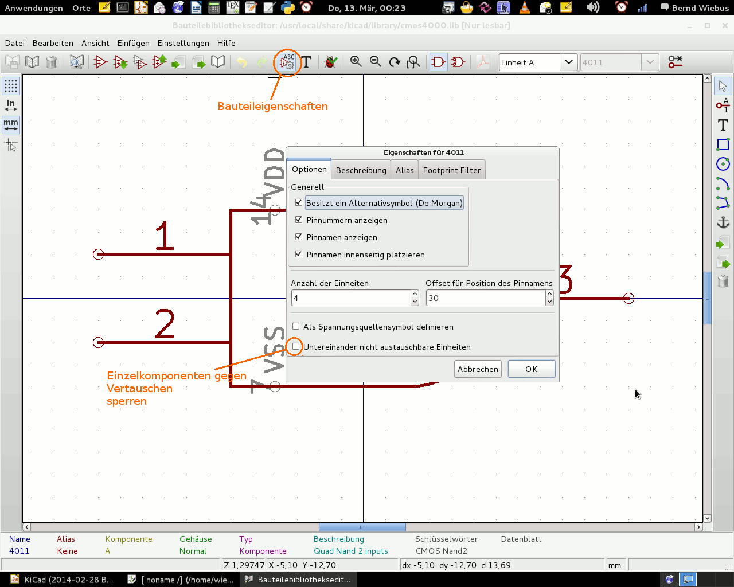The image size is (734, 587).
Task: Check Untereinander nicht austauschbare Einheiten
Action: 296,346
